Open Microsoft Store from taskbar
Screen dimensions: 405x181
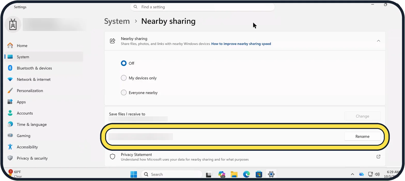259,174
